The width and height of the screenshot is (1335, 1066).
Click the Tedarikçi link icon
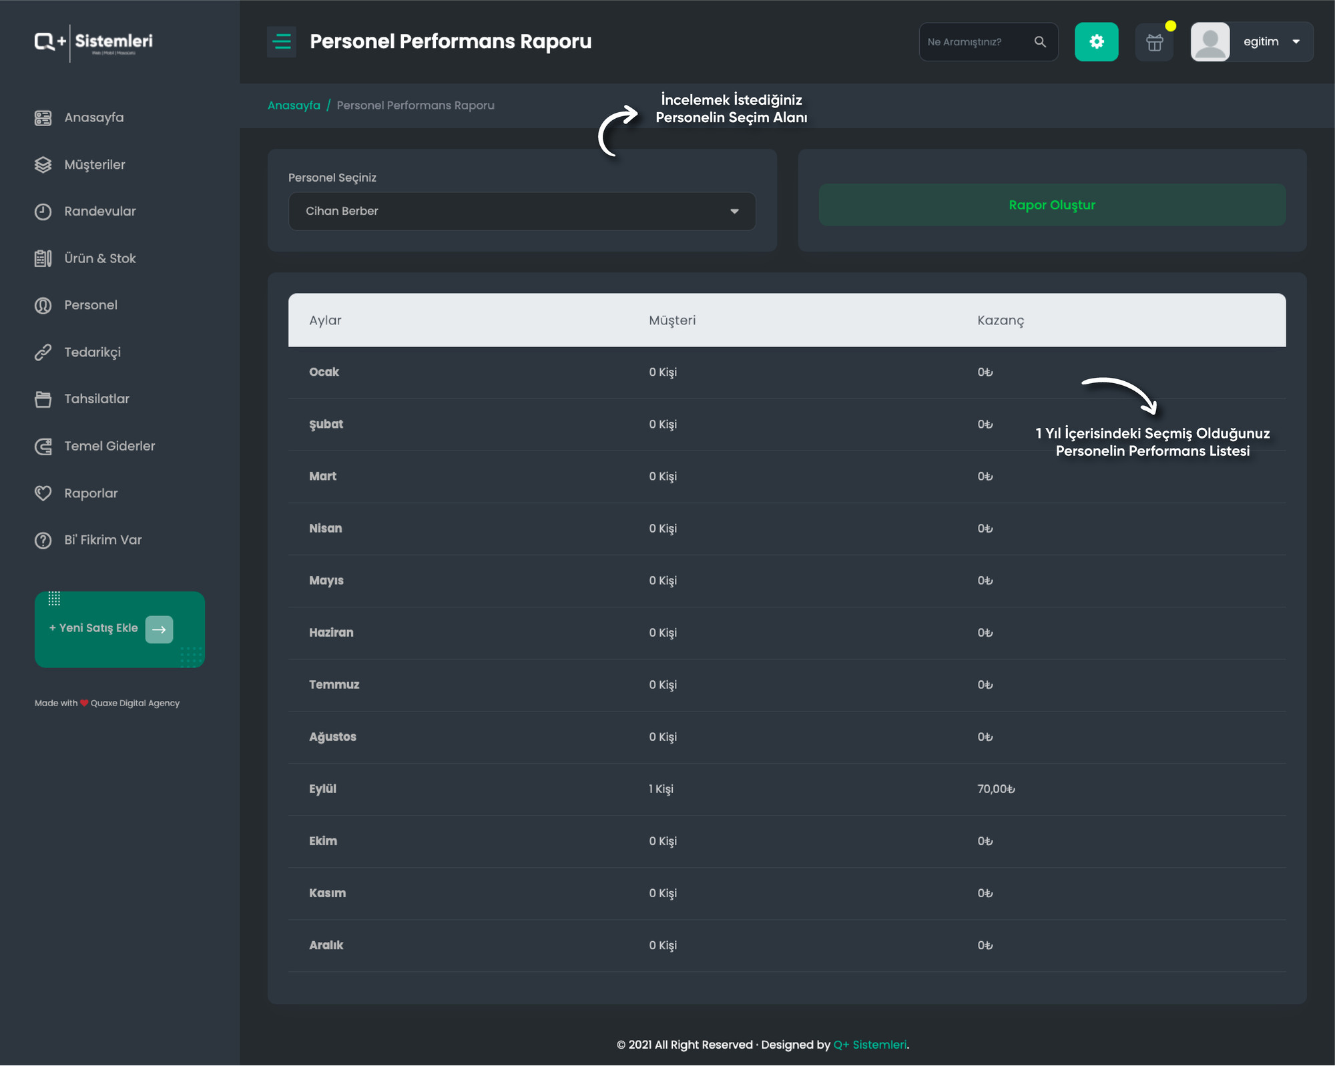[43, 352]
